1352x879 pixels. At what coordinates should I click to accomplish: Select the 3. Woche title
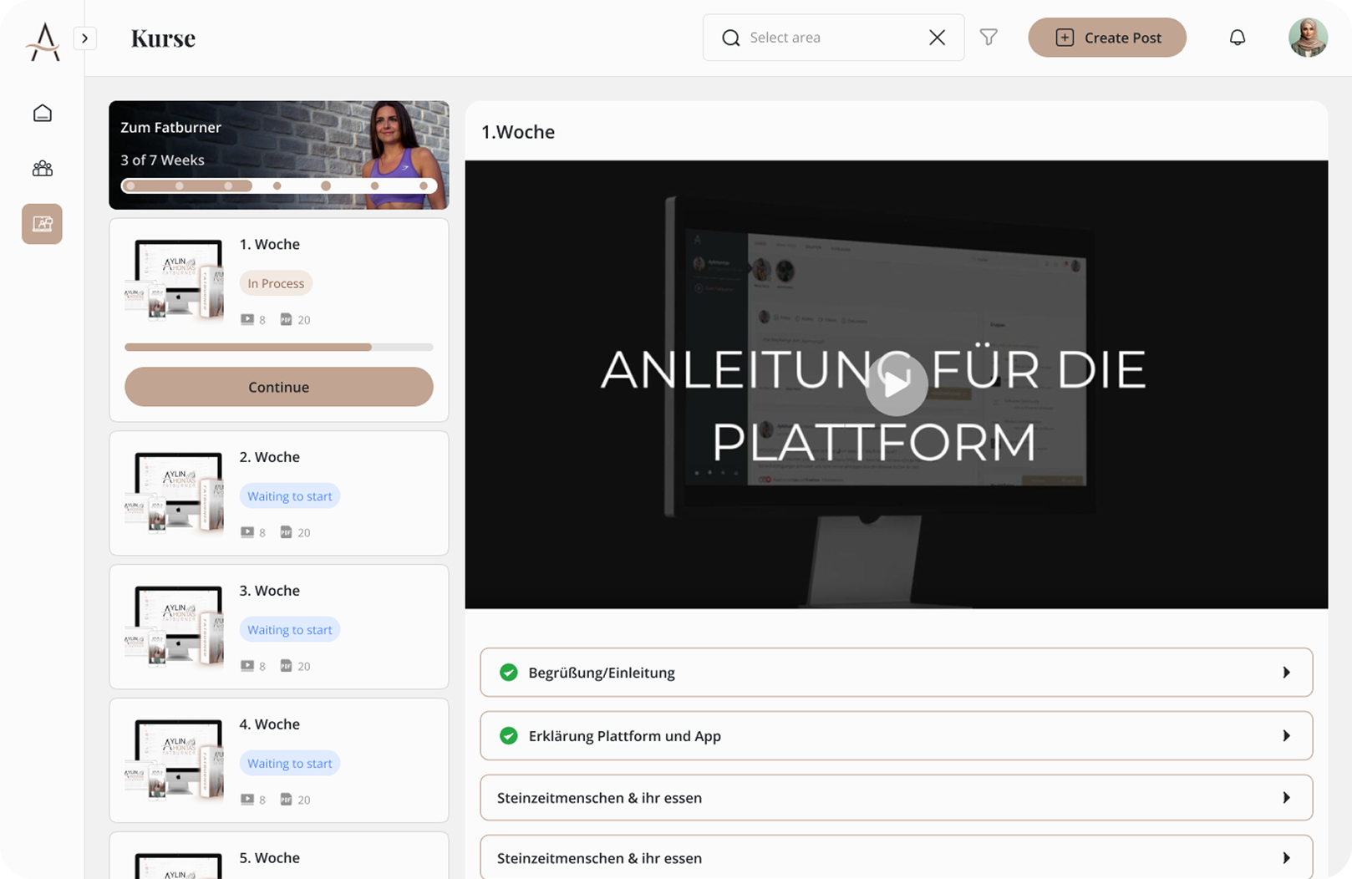(x=269, y=591)
